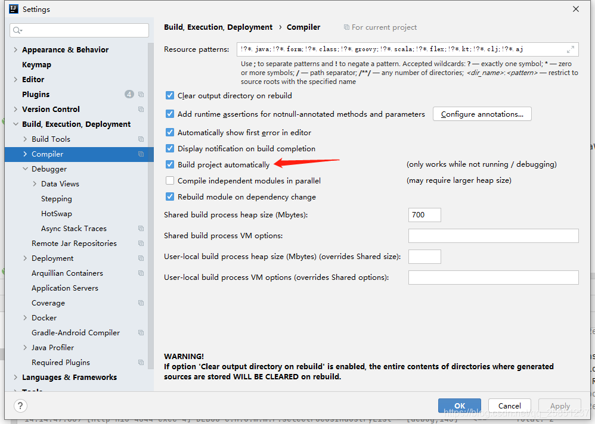The height and width of the screenshot is (424, 595).
Task: Disable Display notification on build completion
Action: point(170,148)
